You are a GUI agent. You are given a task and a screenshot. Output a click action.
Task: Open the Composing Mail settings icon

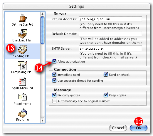(x=23, y=66)
